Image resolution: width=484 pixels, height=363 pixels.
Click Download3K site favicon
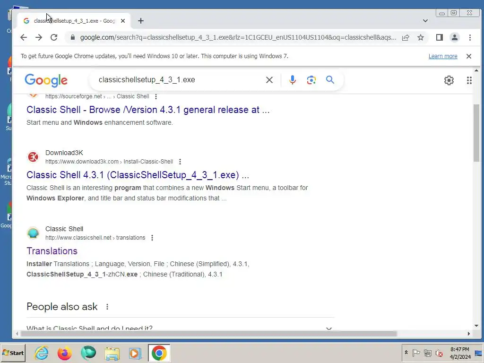coord(33,157)
